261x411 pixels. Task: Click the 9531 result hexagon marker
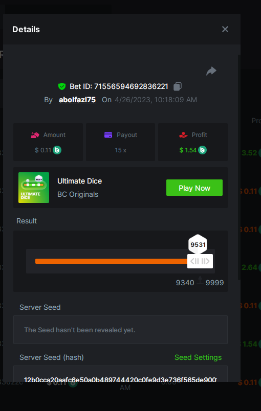pyautogui.click(x=198, y=244)
